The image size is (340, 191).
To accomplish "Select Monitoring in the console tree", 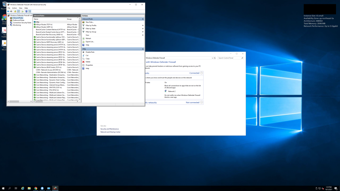I will [x=17, y=25].
